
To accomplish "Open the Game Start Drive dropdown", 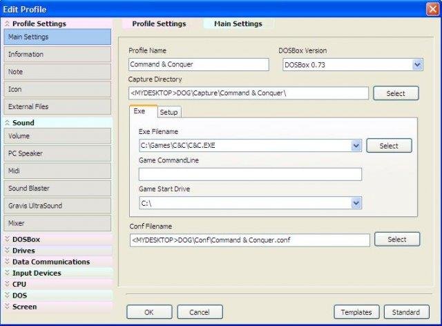I will click(x=356, y=203).
